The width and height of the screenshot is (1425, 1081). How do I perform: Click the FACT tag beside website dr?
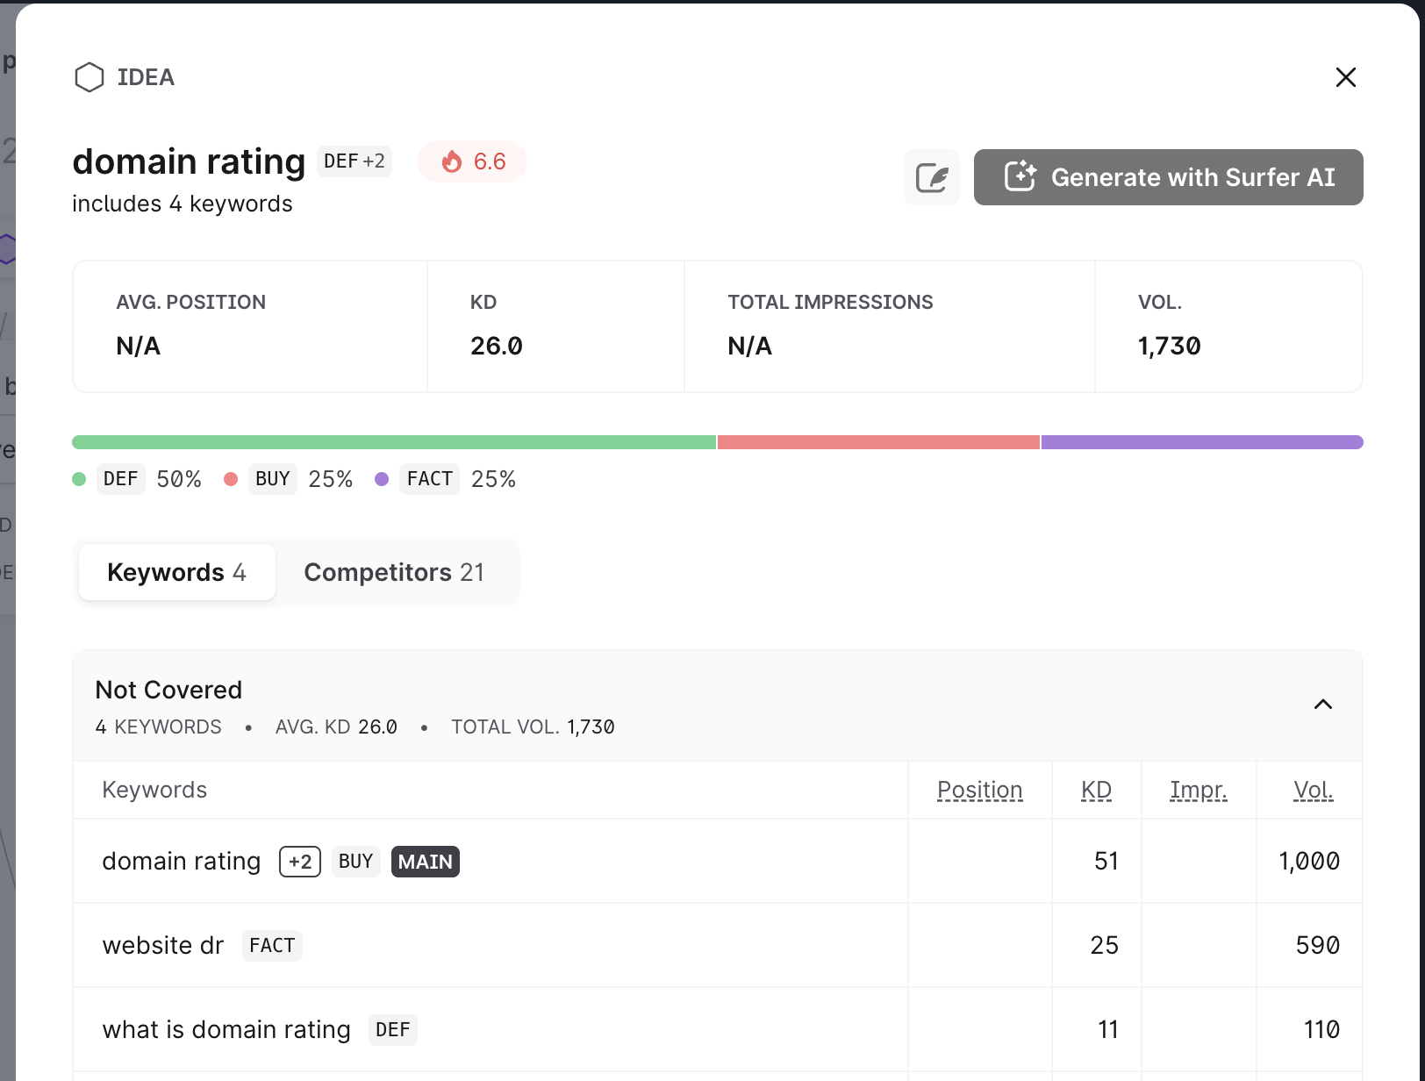coord(272,946)
